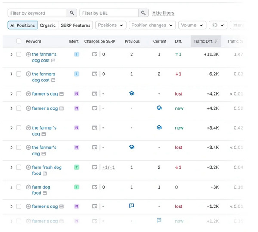Viewport: 258px width, 232px height.
Task: Check the box for "the farmers dog cost"
Action: (18, 74)
